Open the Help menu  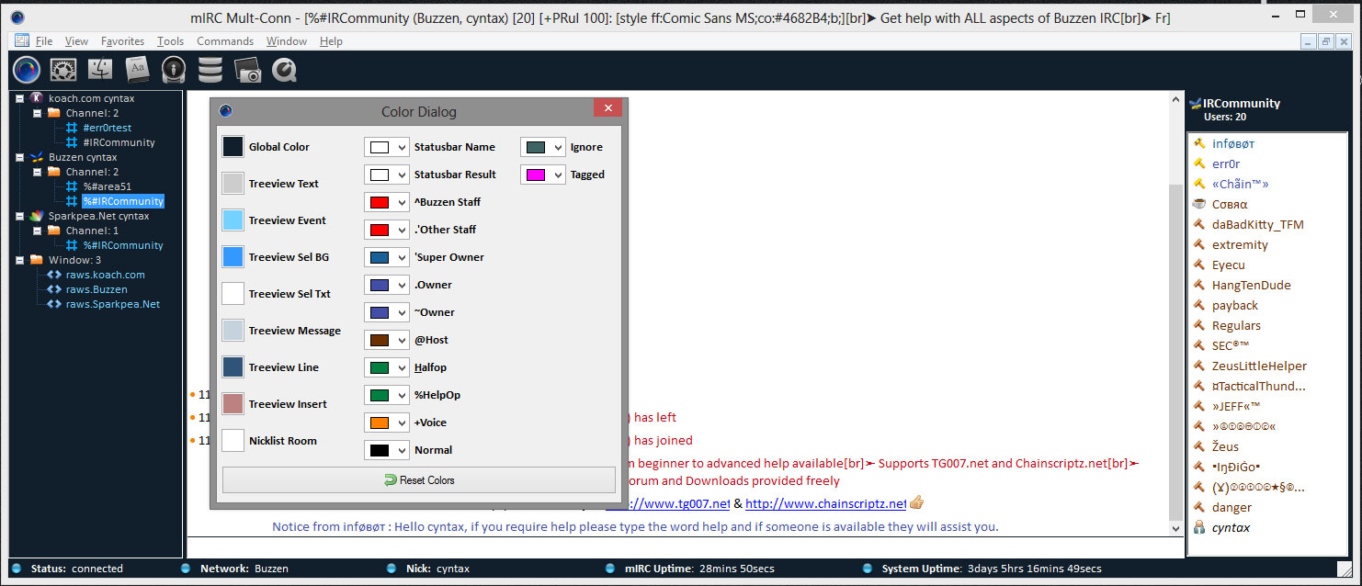pos(331,41)
